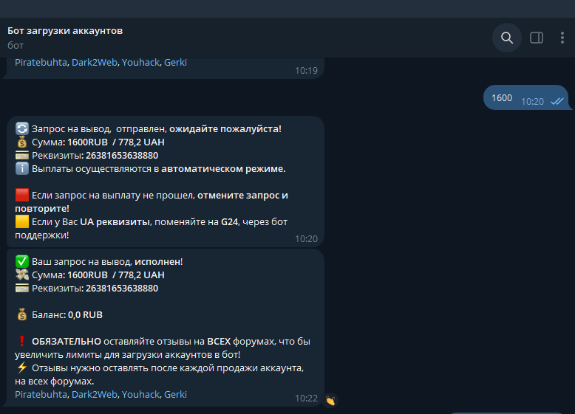Screen dimensions: 575x414
Task: Click the waving hand reaction beside 10:22 message
Action: pyautogui.click(x=330, y=400)
